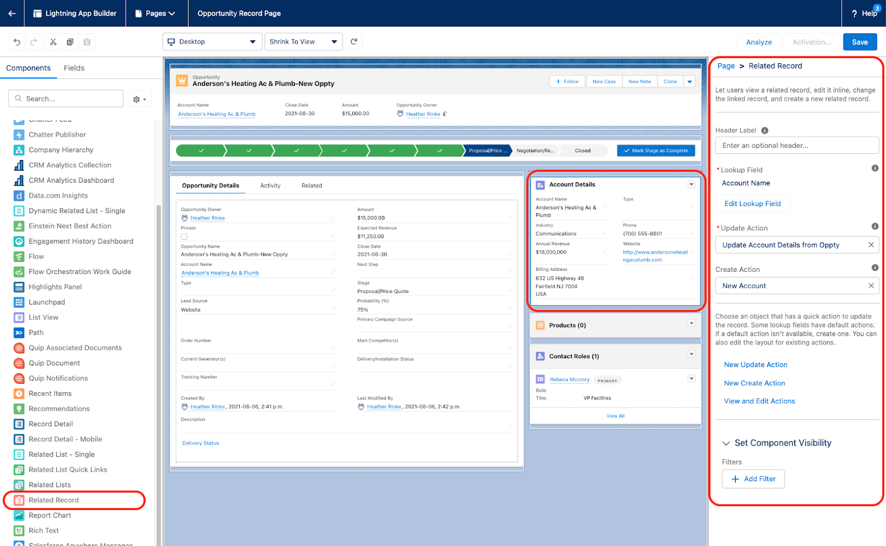Image resolution: width=886 pixels, height=546 pixels.
Task: Open the Help menu
Action: click(x=863, y=13)
